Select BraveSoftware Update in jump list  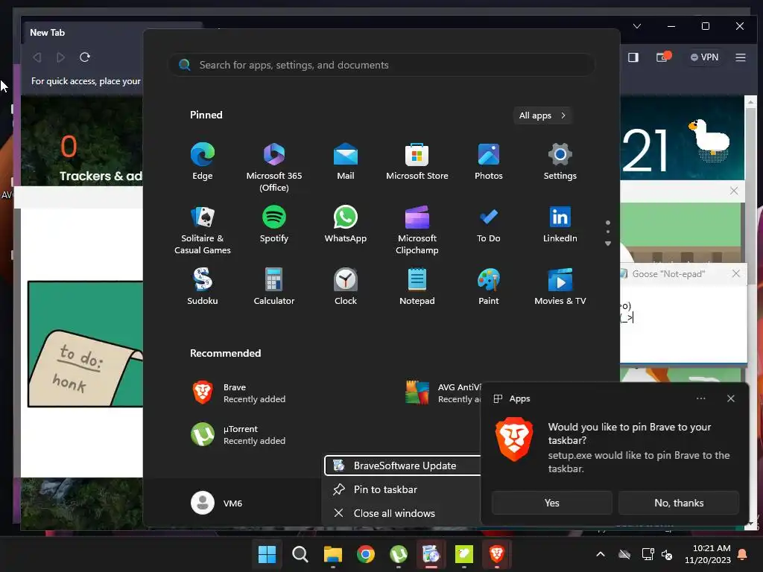coord(402,465)
